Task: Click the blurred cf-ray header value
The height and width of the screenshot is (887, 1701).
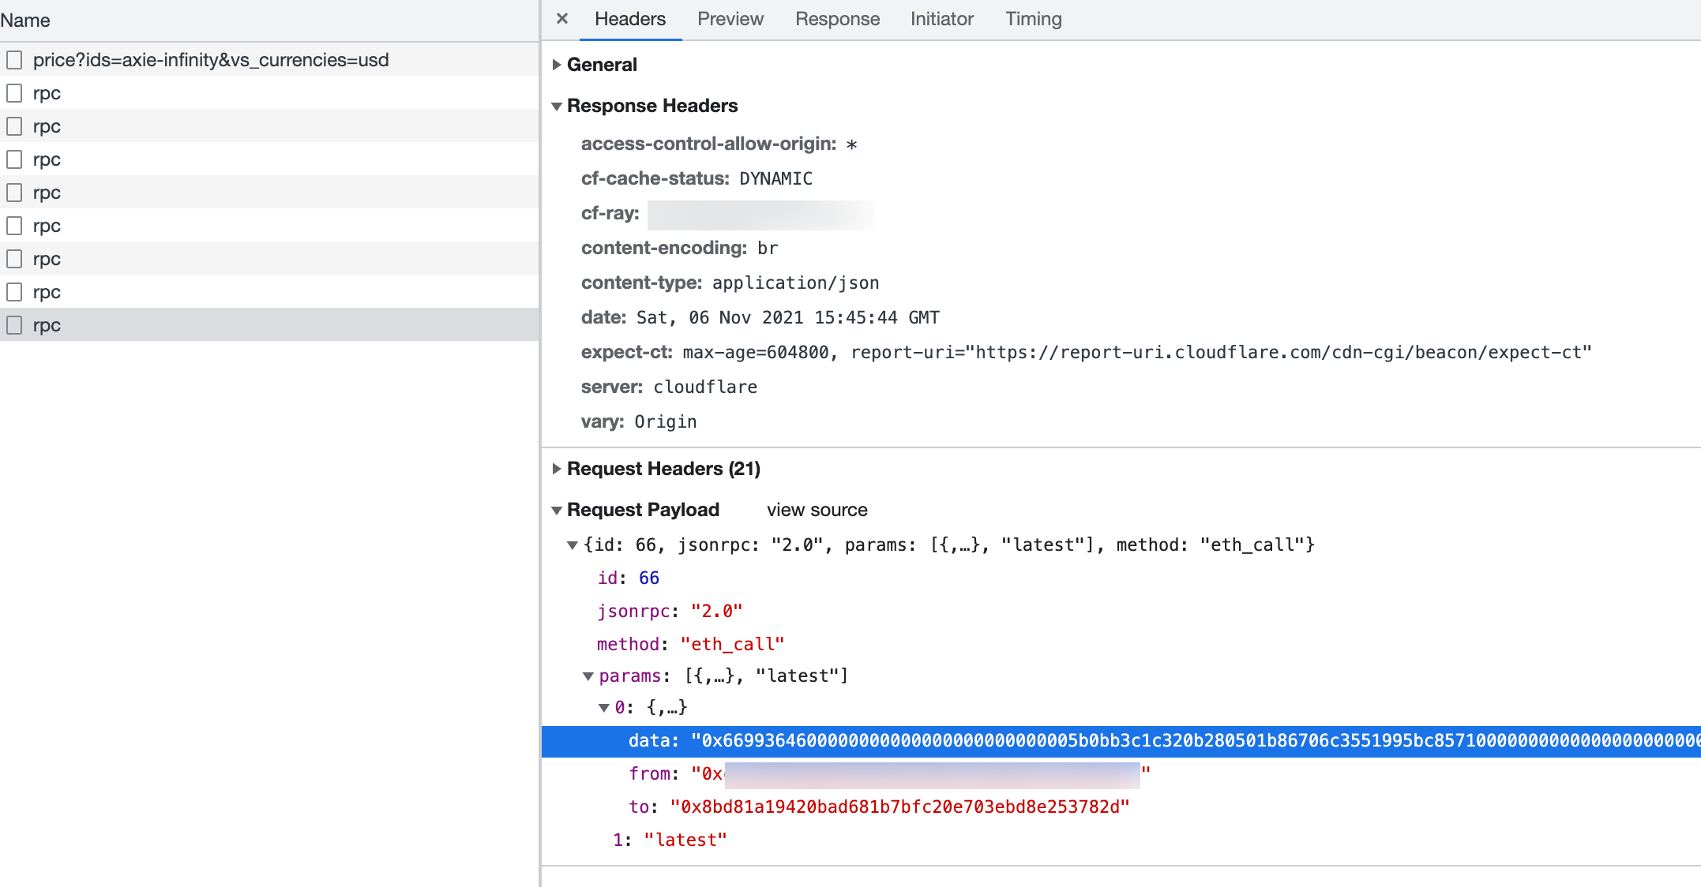Action: pyautogui.click(x=760, y=215)
